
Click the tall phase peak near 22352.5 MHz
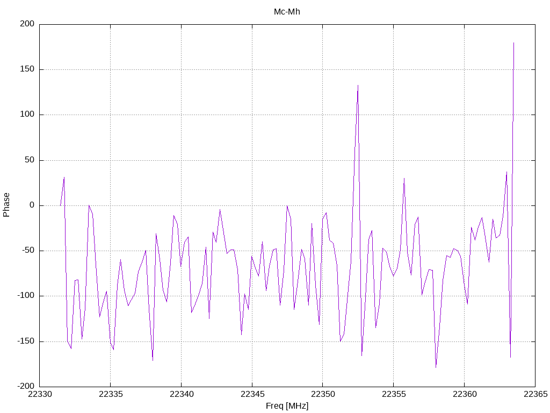point(358,86)
